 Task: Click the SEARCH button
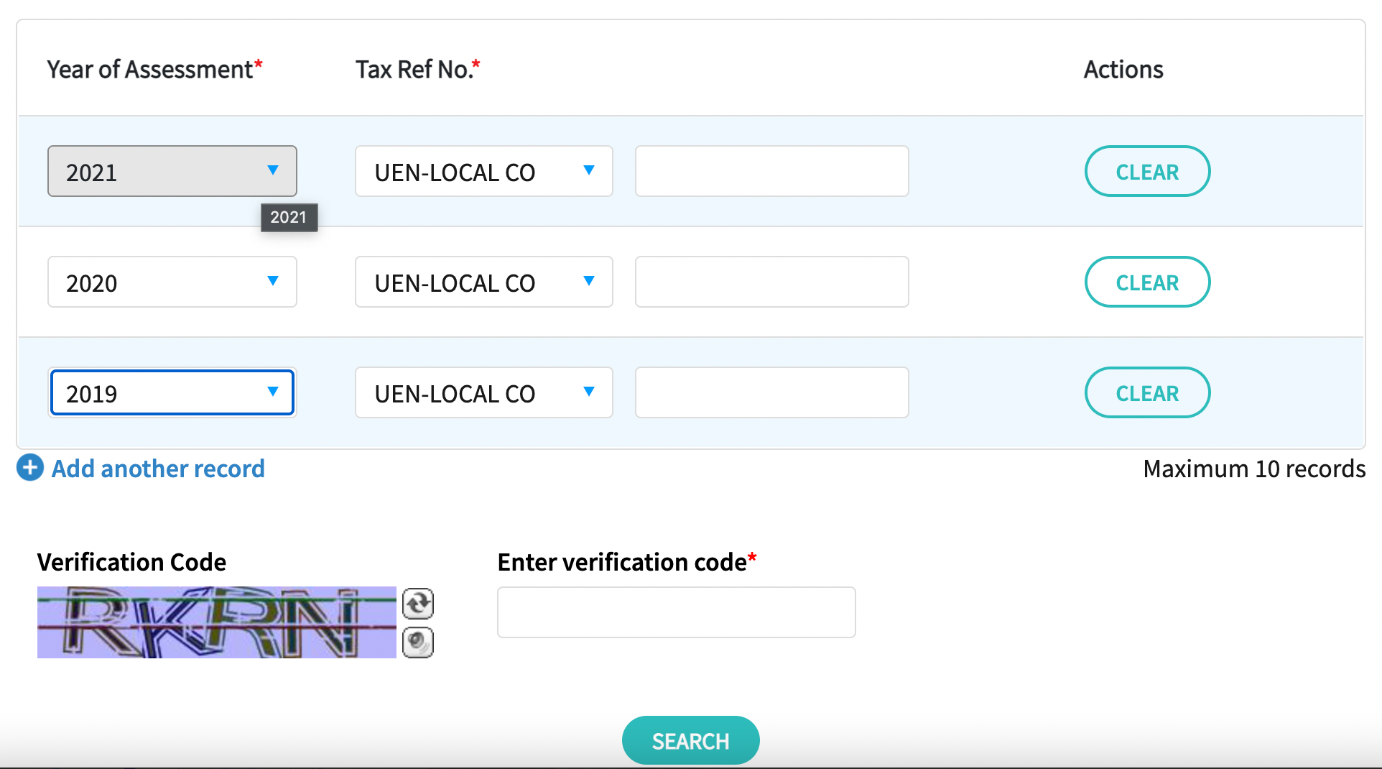tap(690, 740)
